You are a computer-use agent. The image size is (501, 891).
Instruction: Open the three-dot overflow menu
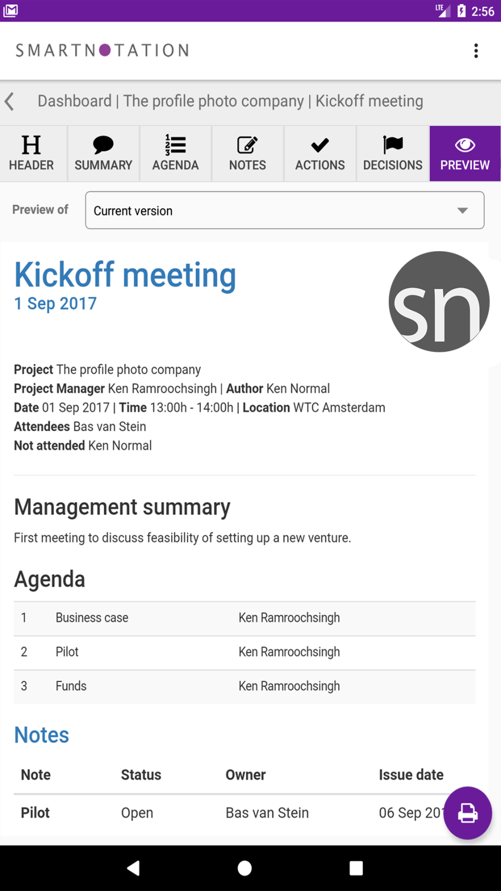[475, 51]
